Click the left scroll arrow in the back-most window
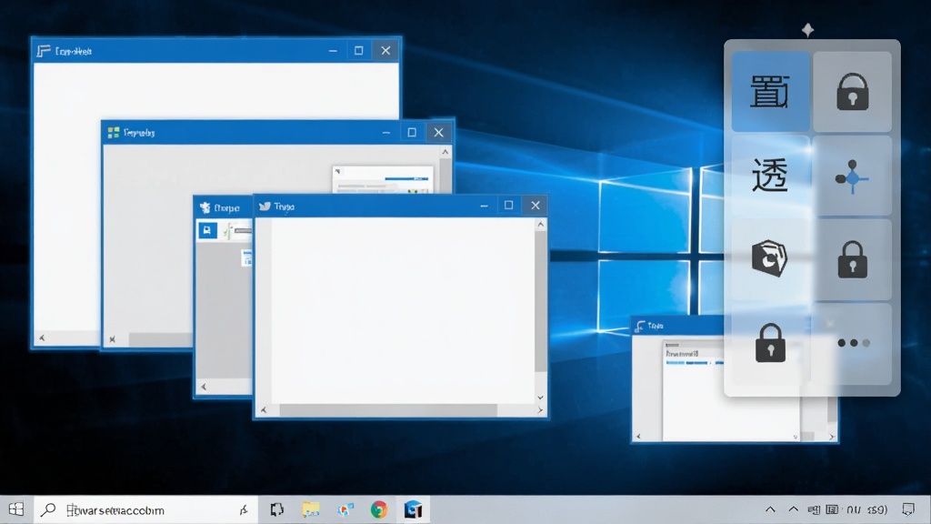 (x=42, y=338)
